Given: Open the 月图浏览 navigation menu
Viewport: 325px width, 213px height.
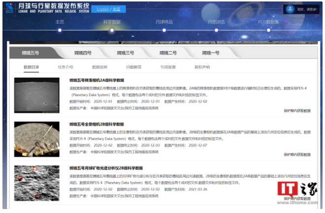Looking at the screenshot, I should (216, 22).
